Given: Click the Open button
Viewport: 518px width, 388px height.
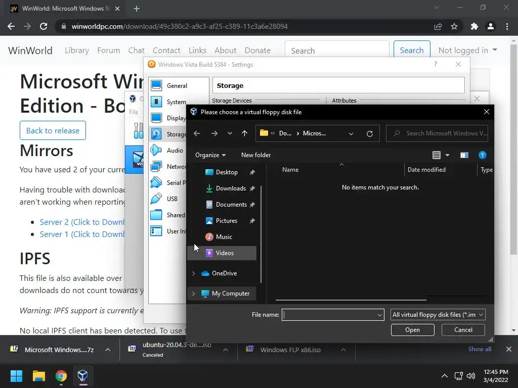Looking at the screenshot, I should tap(412, 330).
